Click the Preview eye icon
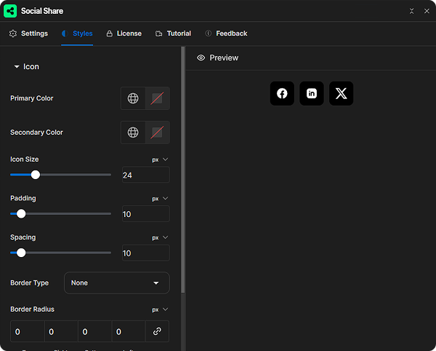Viewport: 436px width, 351px height. 201,58
